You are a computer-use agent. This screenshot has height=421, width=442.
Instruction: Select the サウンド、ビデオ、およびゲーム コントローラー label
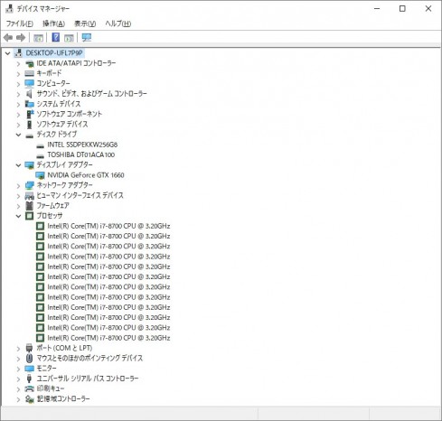pyautogui.click(x=92, y=94)
